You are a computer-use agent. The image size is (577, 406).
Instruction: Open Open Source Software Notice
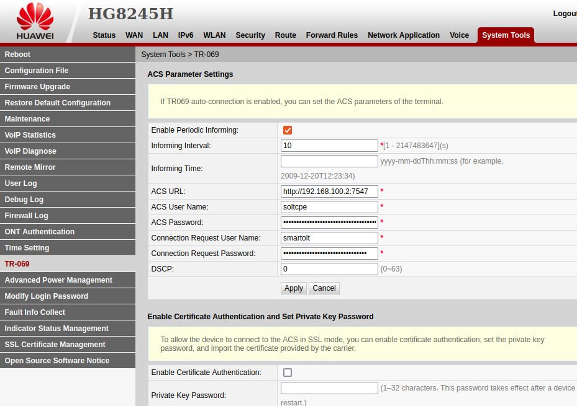point(68,361)
